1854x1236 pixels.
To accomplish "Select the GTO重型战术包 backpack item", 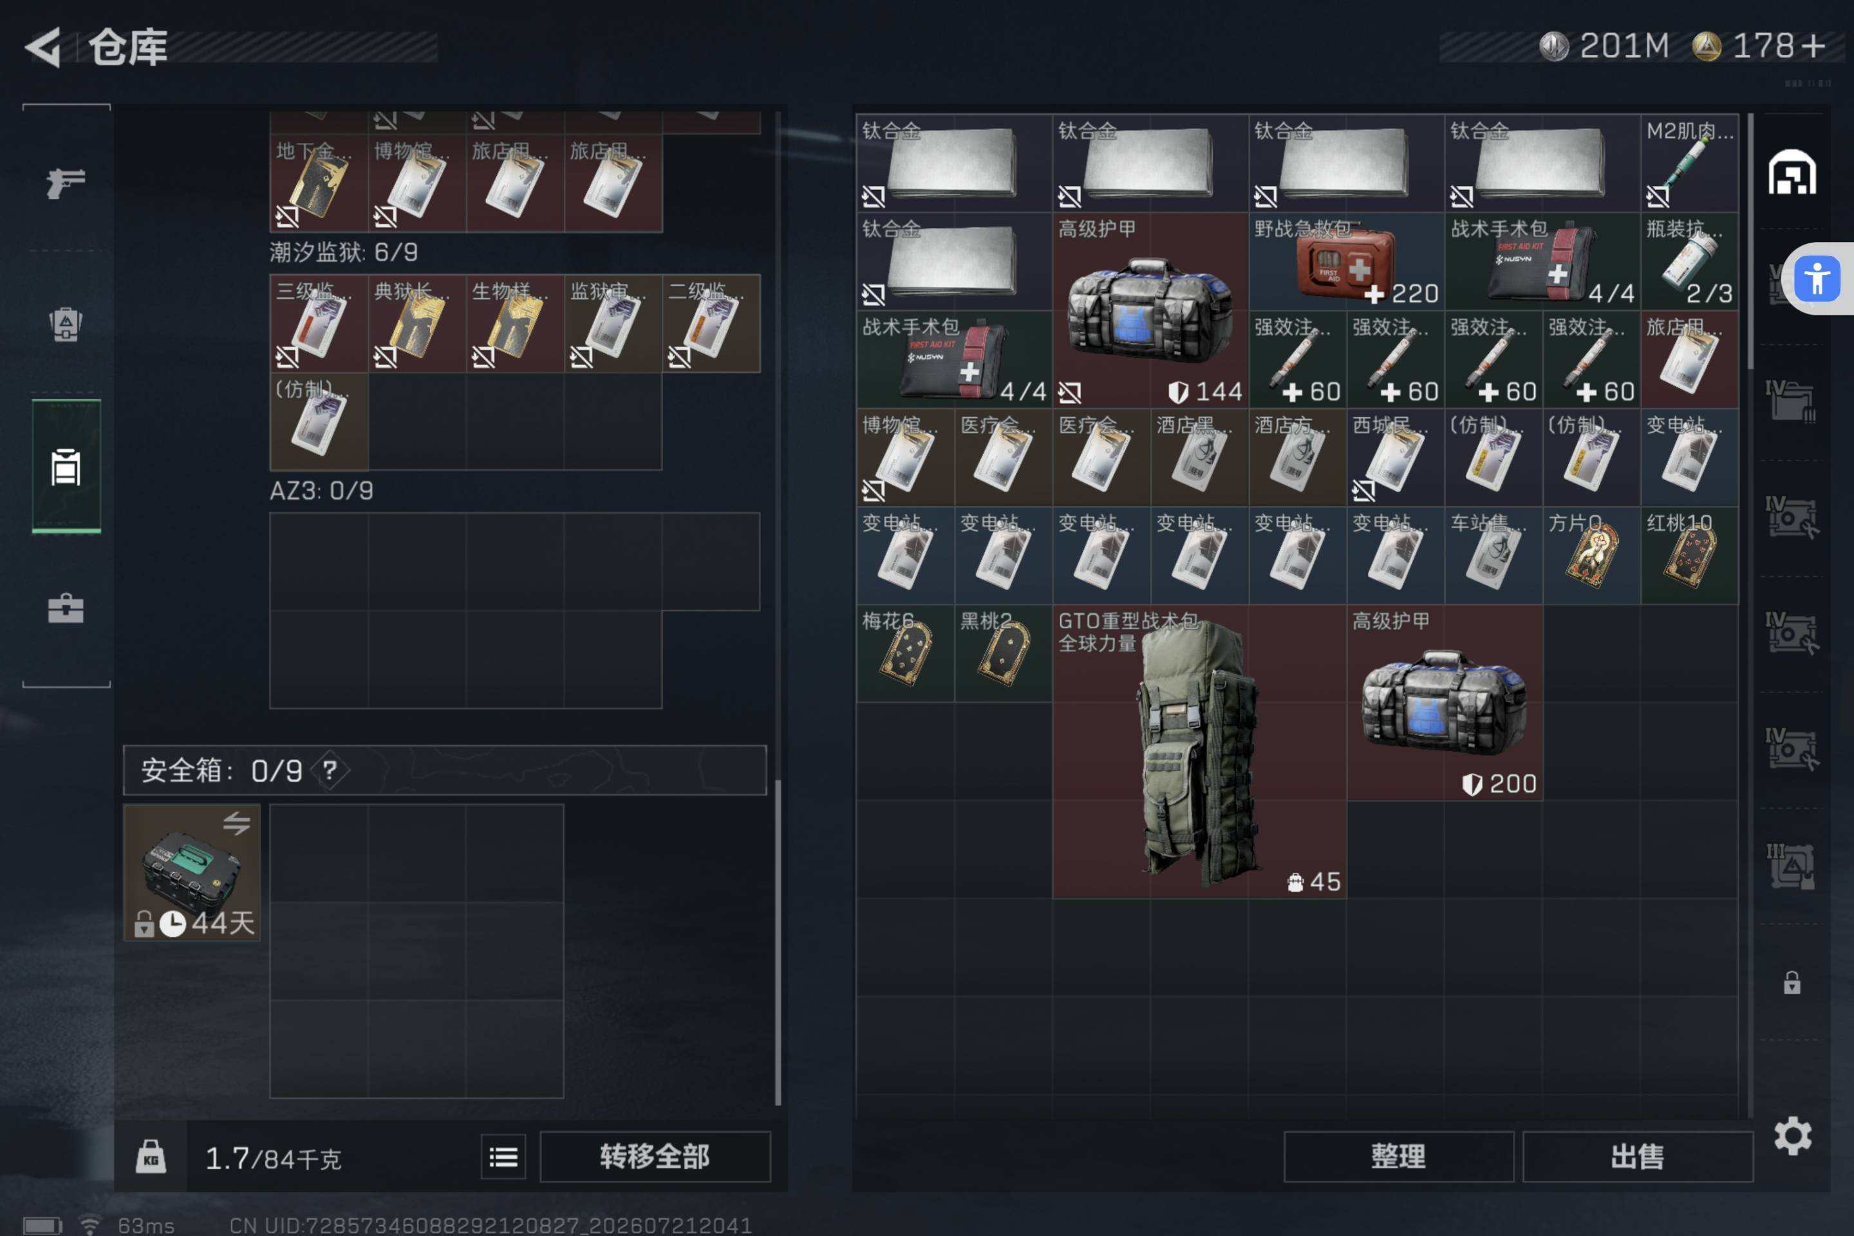I will 1199,751.
